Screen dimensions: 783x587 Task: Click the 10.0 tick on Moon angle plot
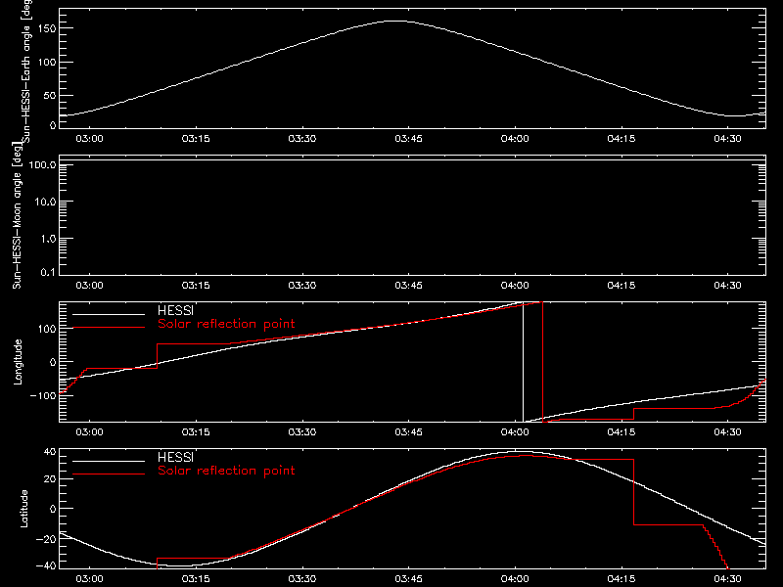45,202
